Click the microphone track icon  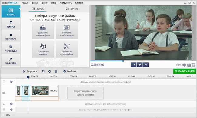point(4,110)
